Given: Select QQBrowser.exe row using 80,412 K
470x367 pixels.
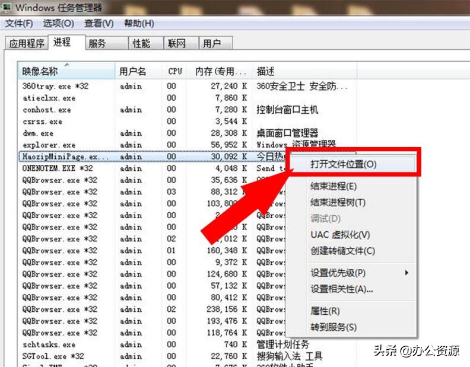Looking at the screenshot, I should [x=152, y=298].
